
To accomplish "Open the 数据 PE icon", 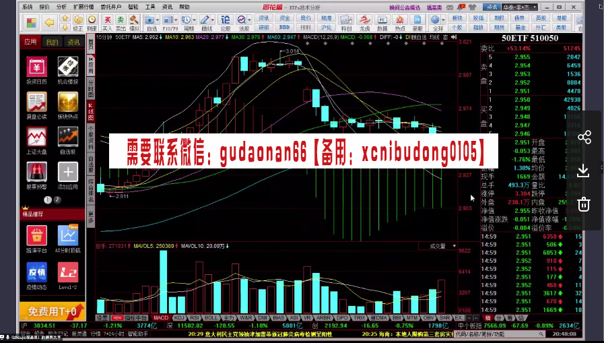I will pos(382,23).
